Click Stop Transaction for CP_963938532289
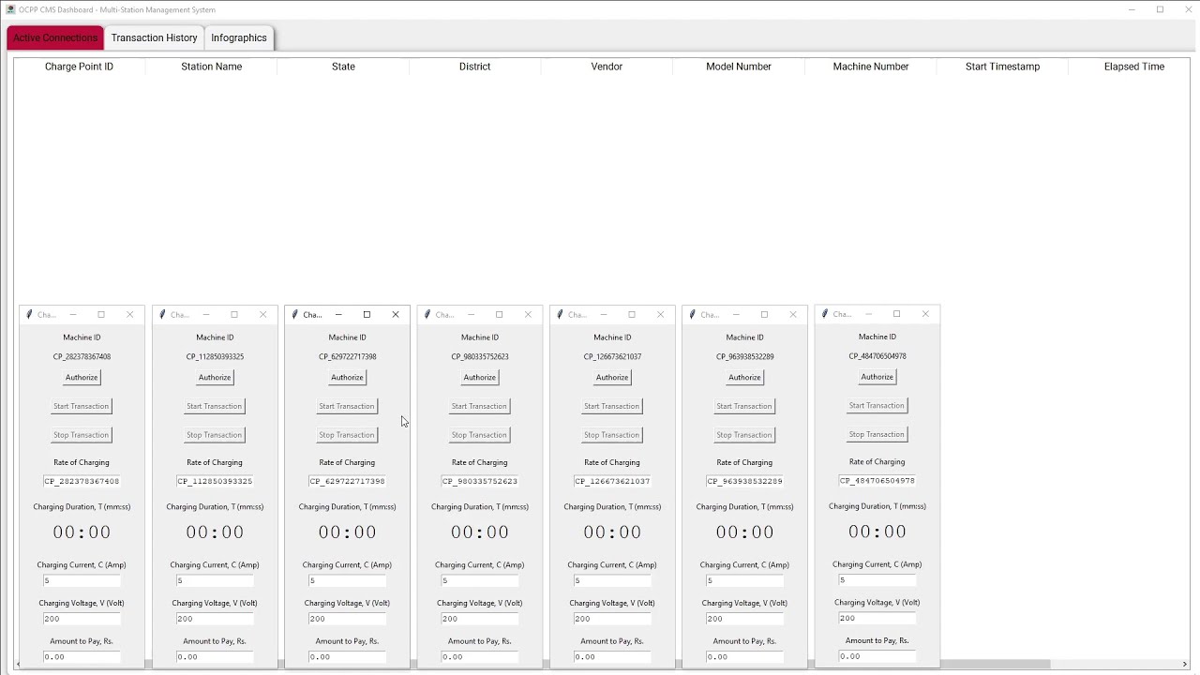The height and width of the screenshot is (675, 1200). tap(744, 434)
